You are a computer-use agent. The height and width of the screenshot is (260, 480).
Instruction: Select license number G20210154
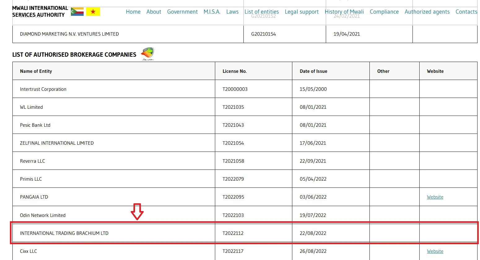click(x=264, y=34)
